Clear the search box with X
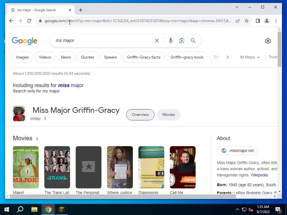 pos(157,41)
